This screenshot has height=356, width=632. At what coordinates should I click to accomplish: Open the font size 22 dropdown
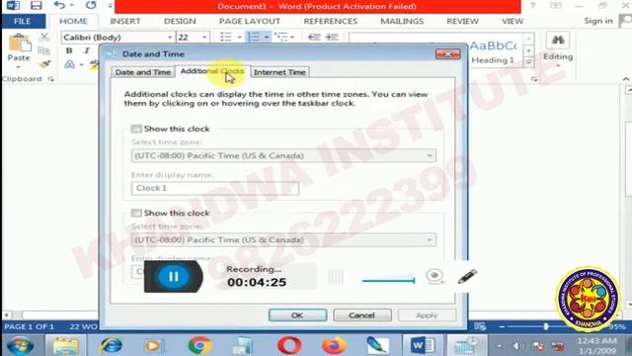pos(204,38)
